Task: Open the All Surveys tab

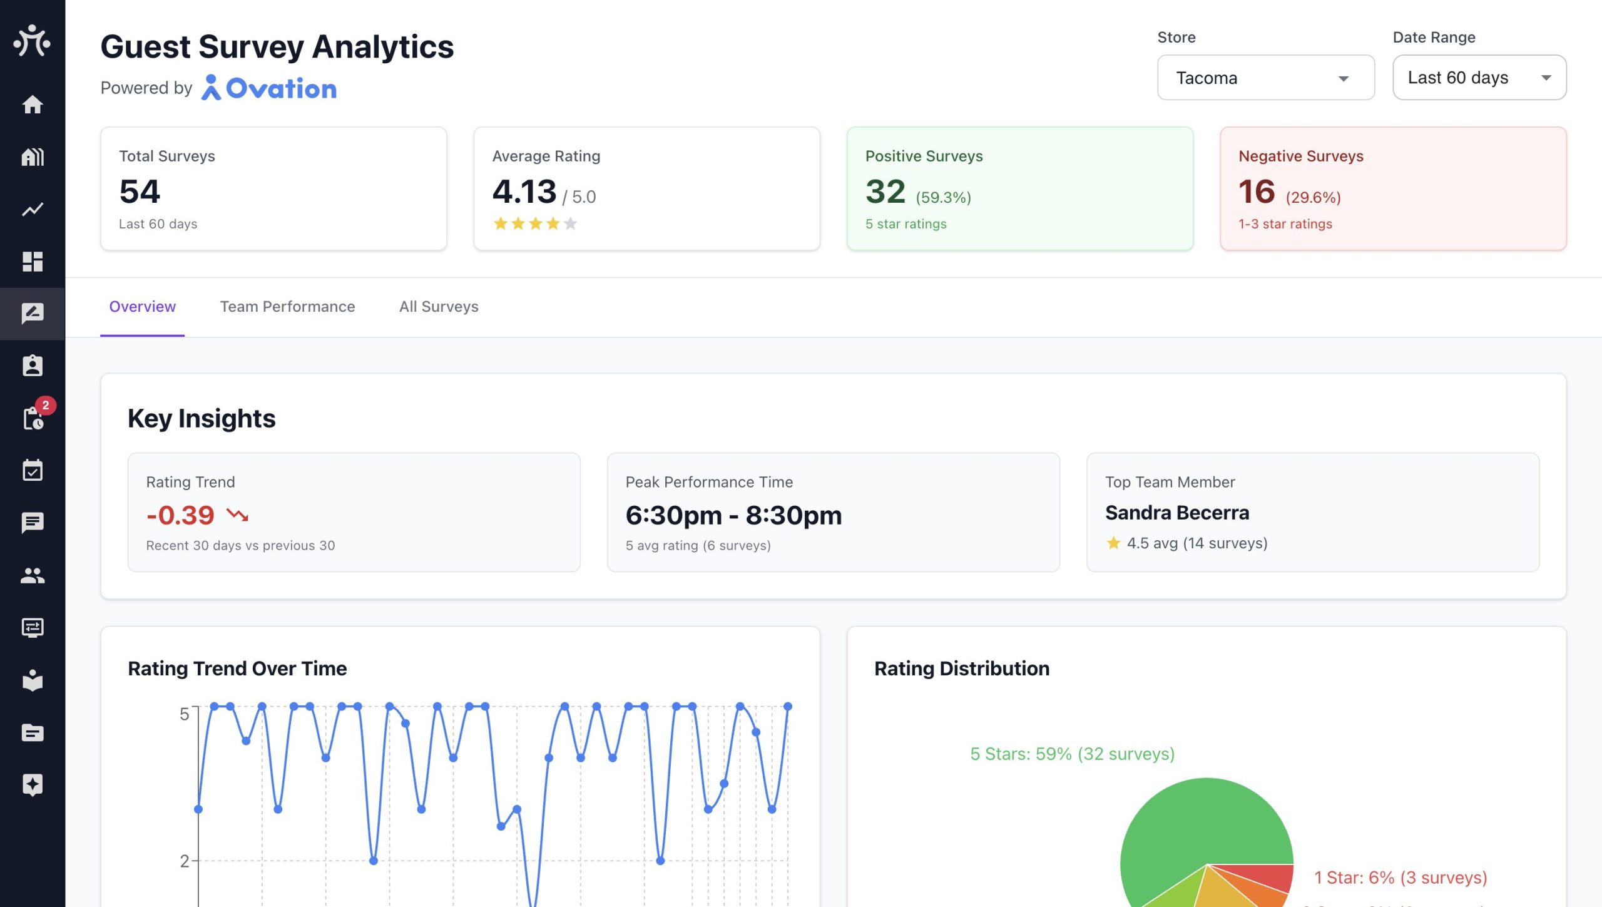Action: coord(438,307)
